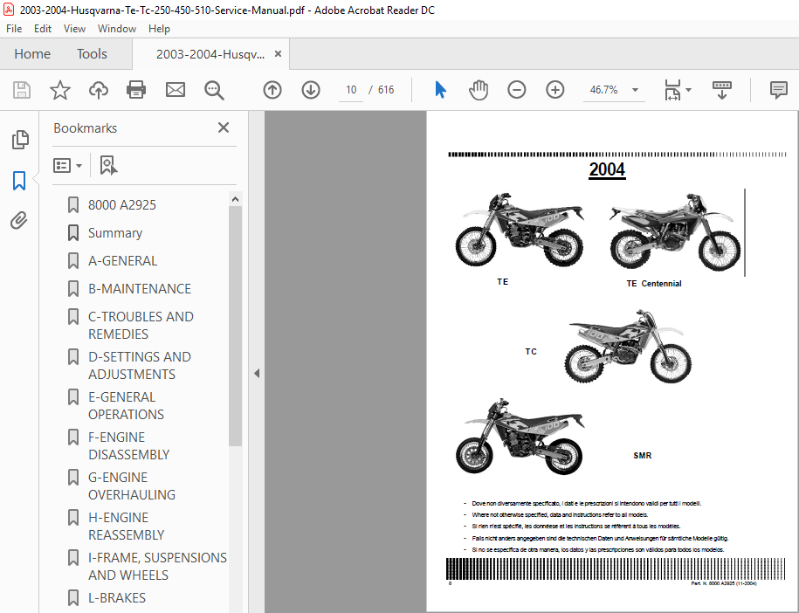Go to B-MAINTENANCE bookmark

140,289
